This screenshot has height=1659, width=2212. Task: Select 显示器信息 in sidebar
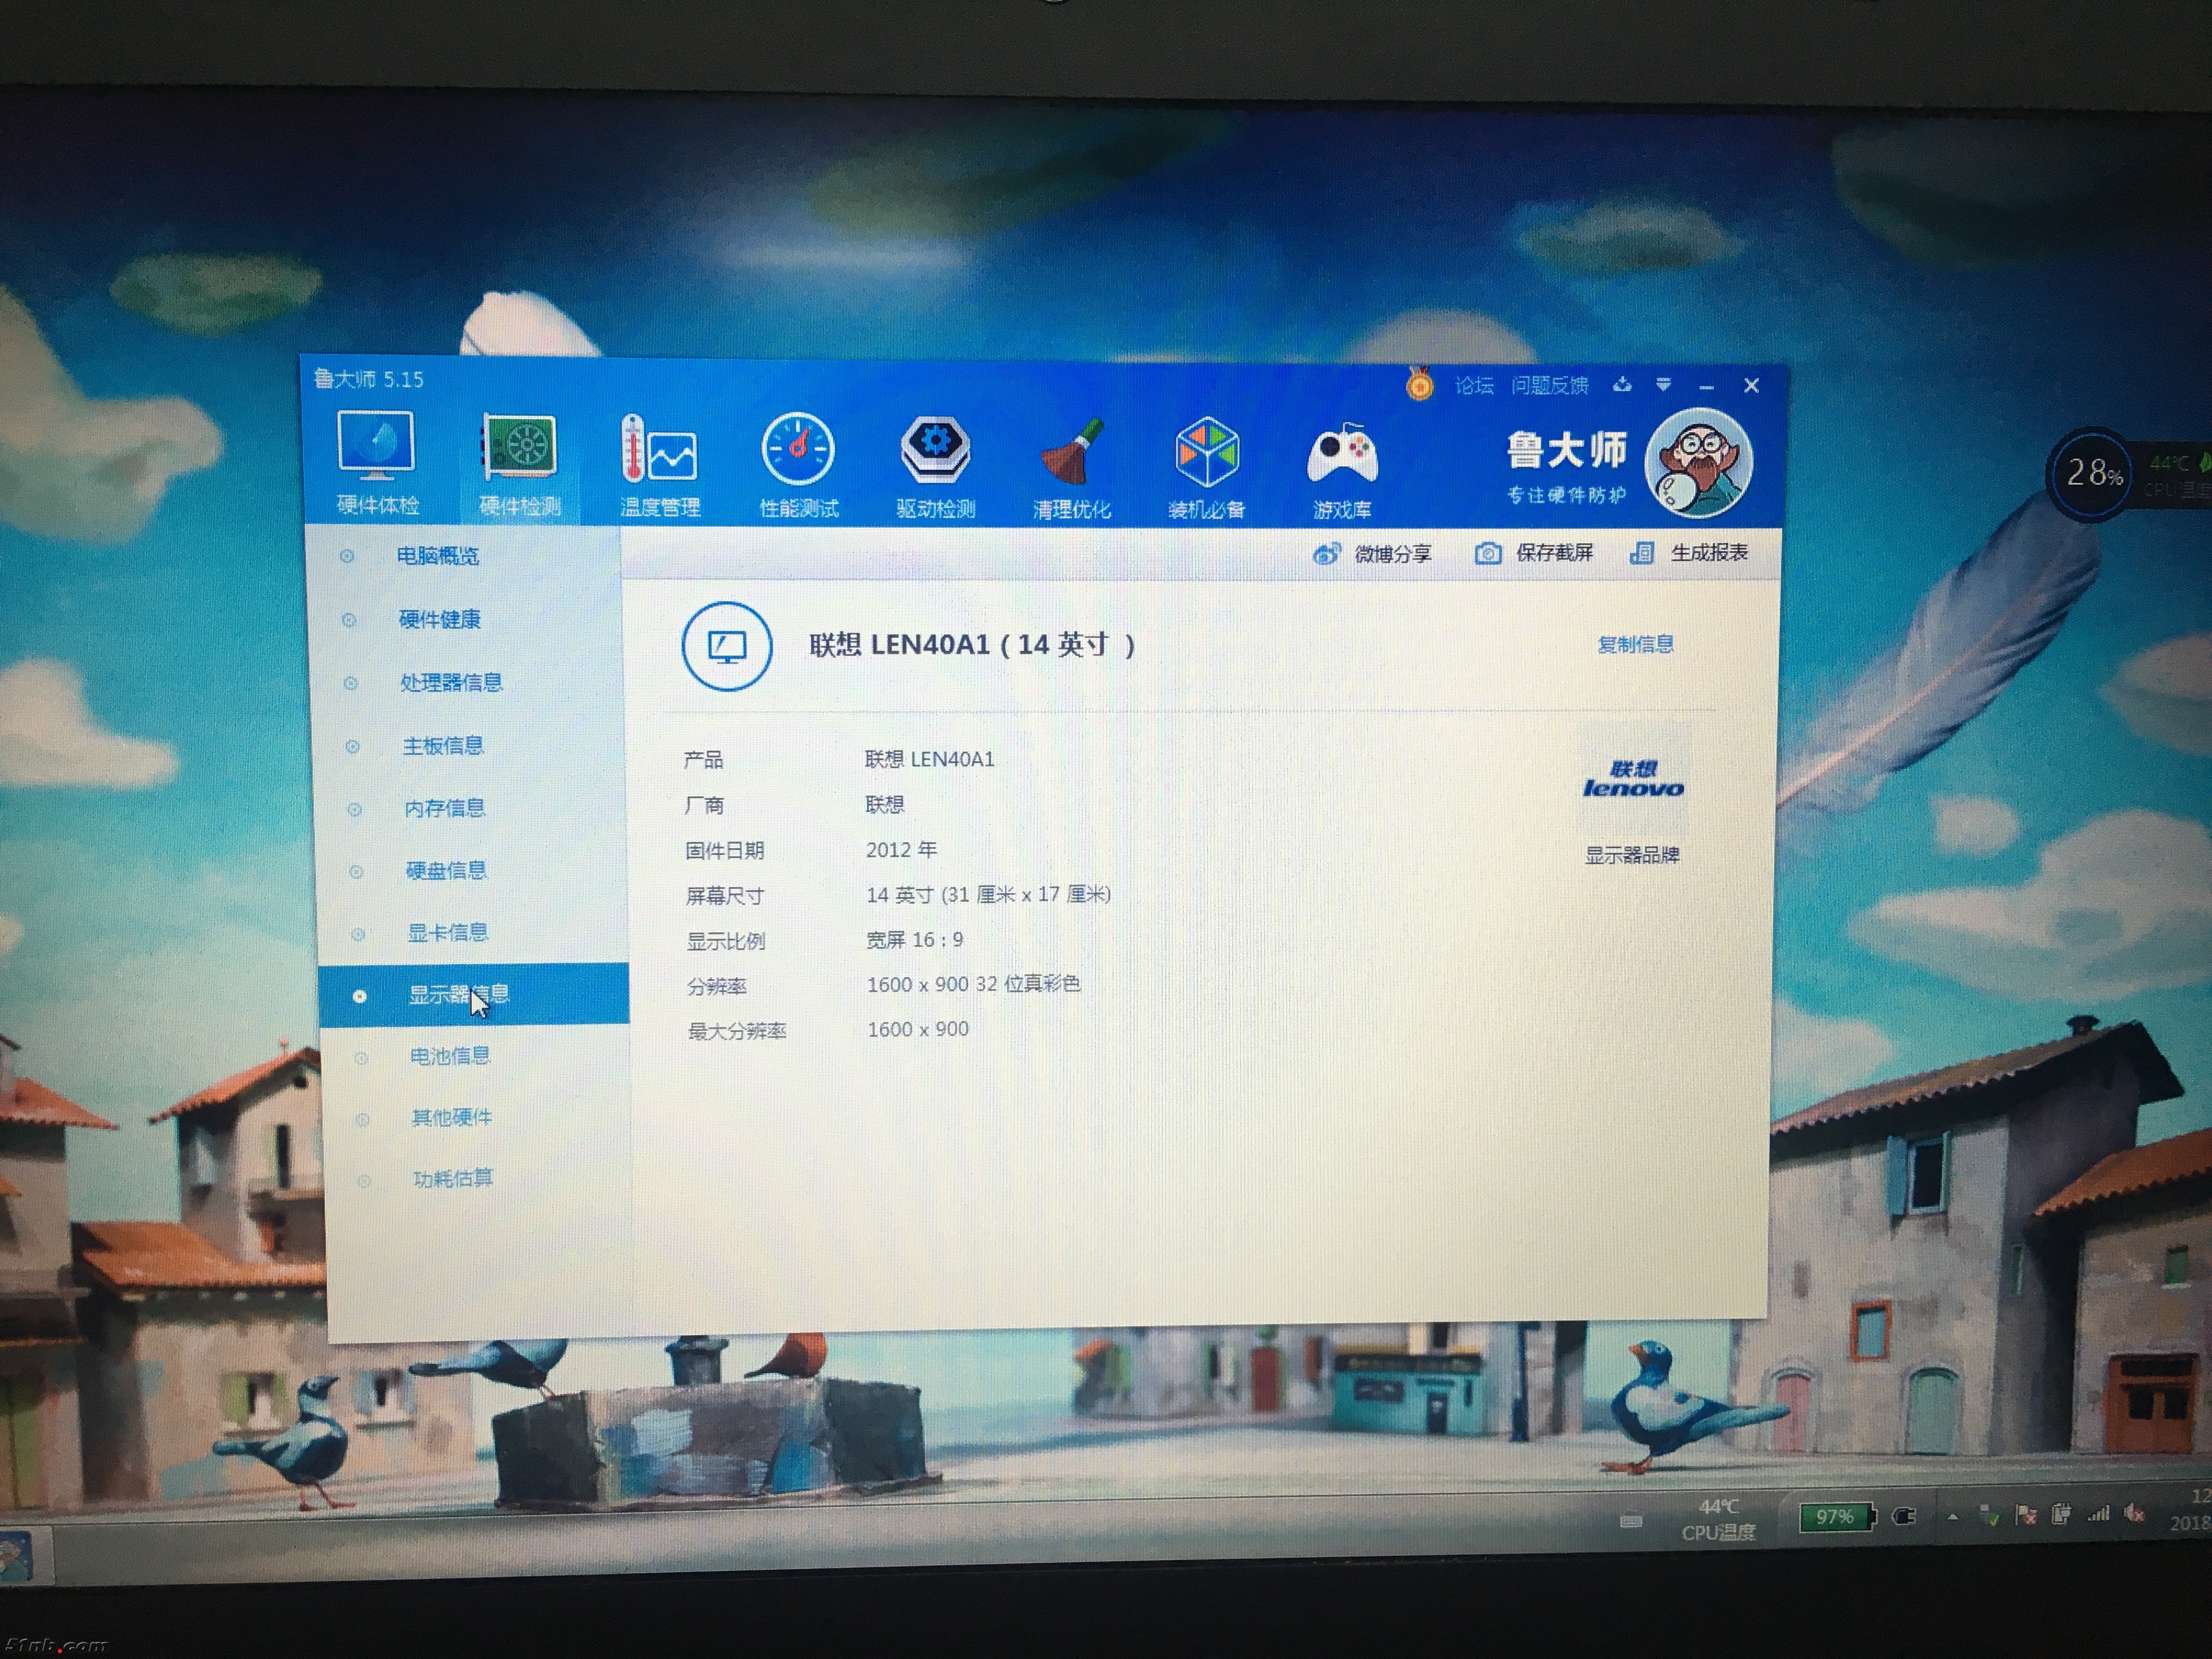tap(474, 994)
